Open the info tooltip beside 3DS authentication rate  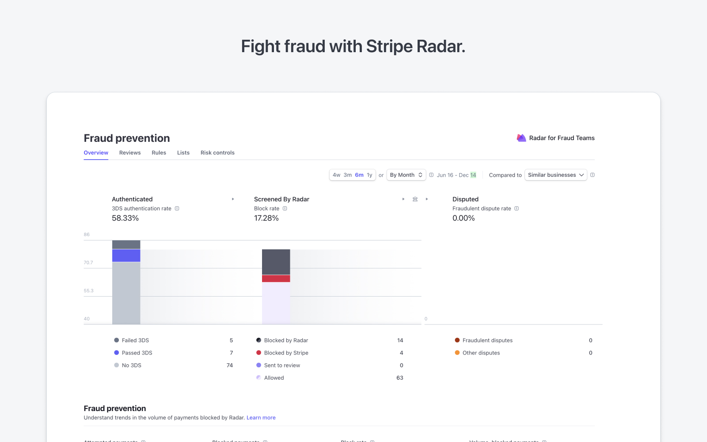coord(178,208)
